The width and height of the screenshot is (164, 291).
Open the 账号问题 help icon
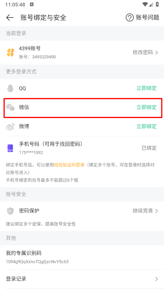[129, 18]
